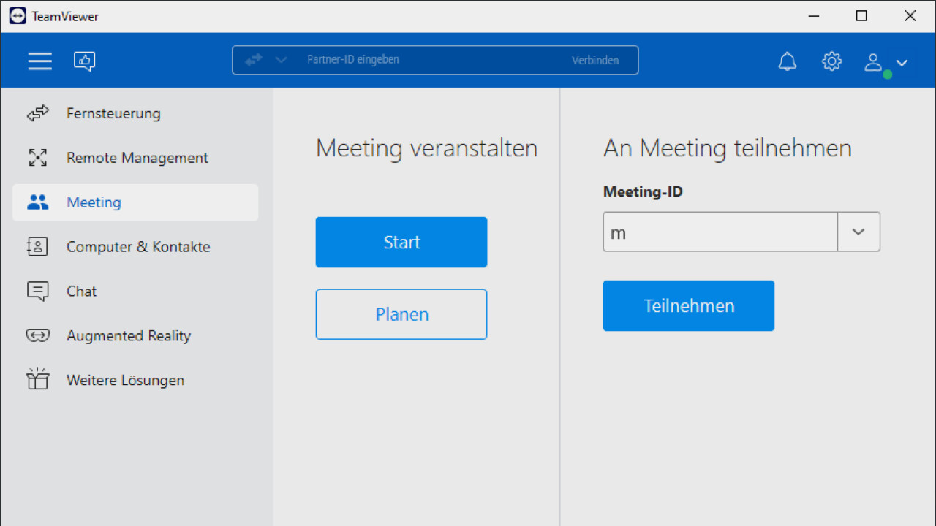The height and width of the screenshot is (526, 936).
Task: Click the Remote Management icon
Action: coord(37,158)
